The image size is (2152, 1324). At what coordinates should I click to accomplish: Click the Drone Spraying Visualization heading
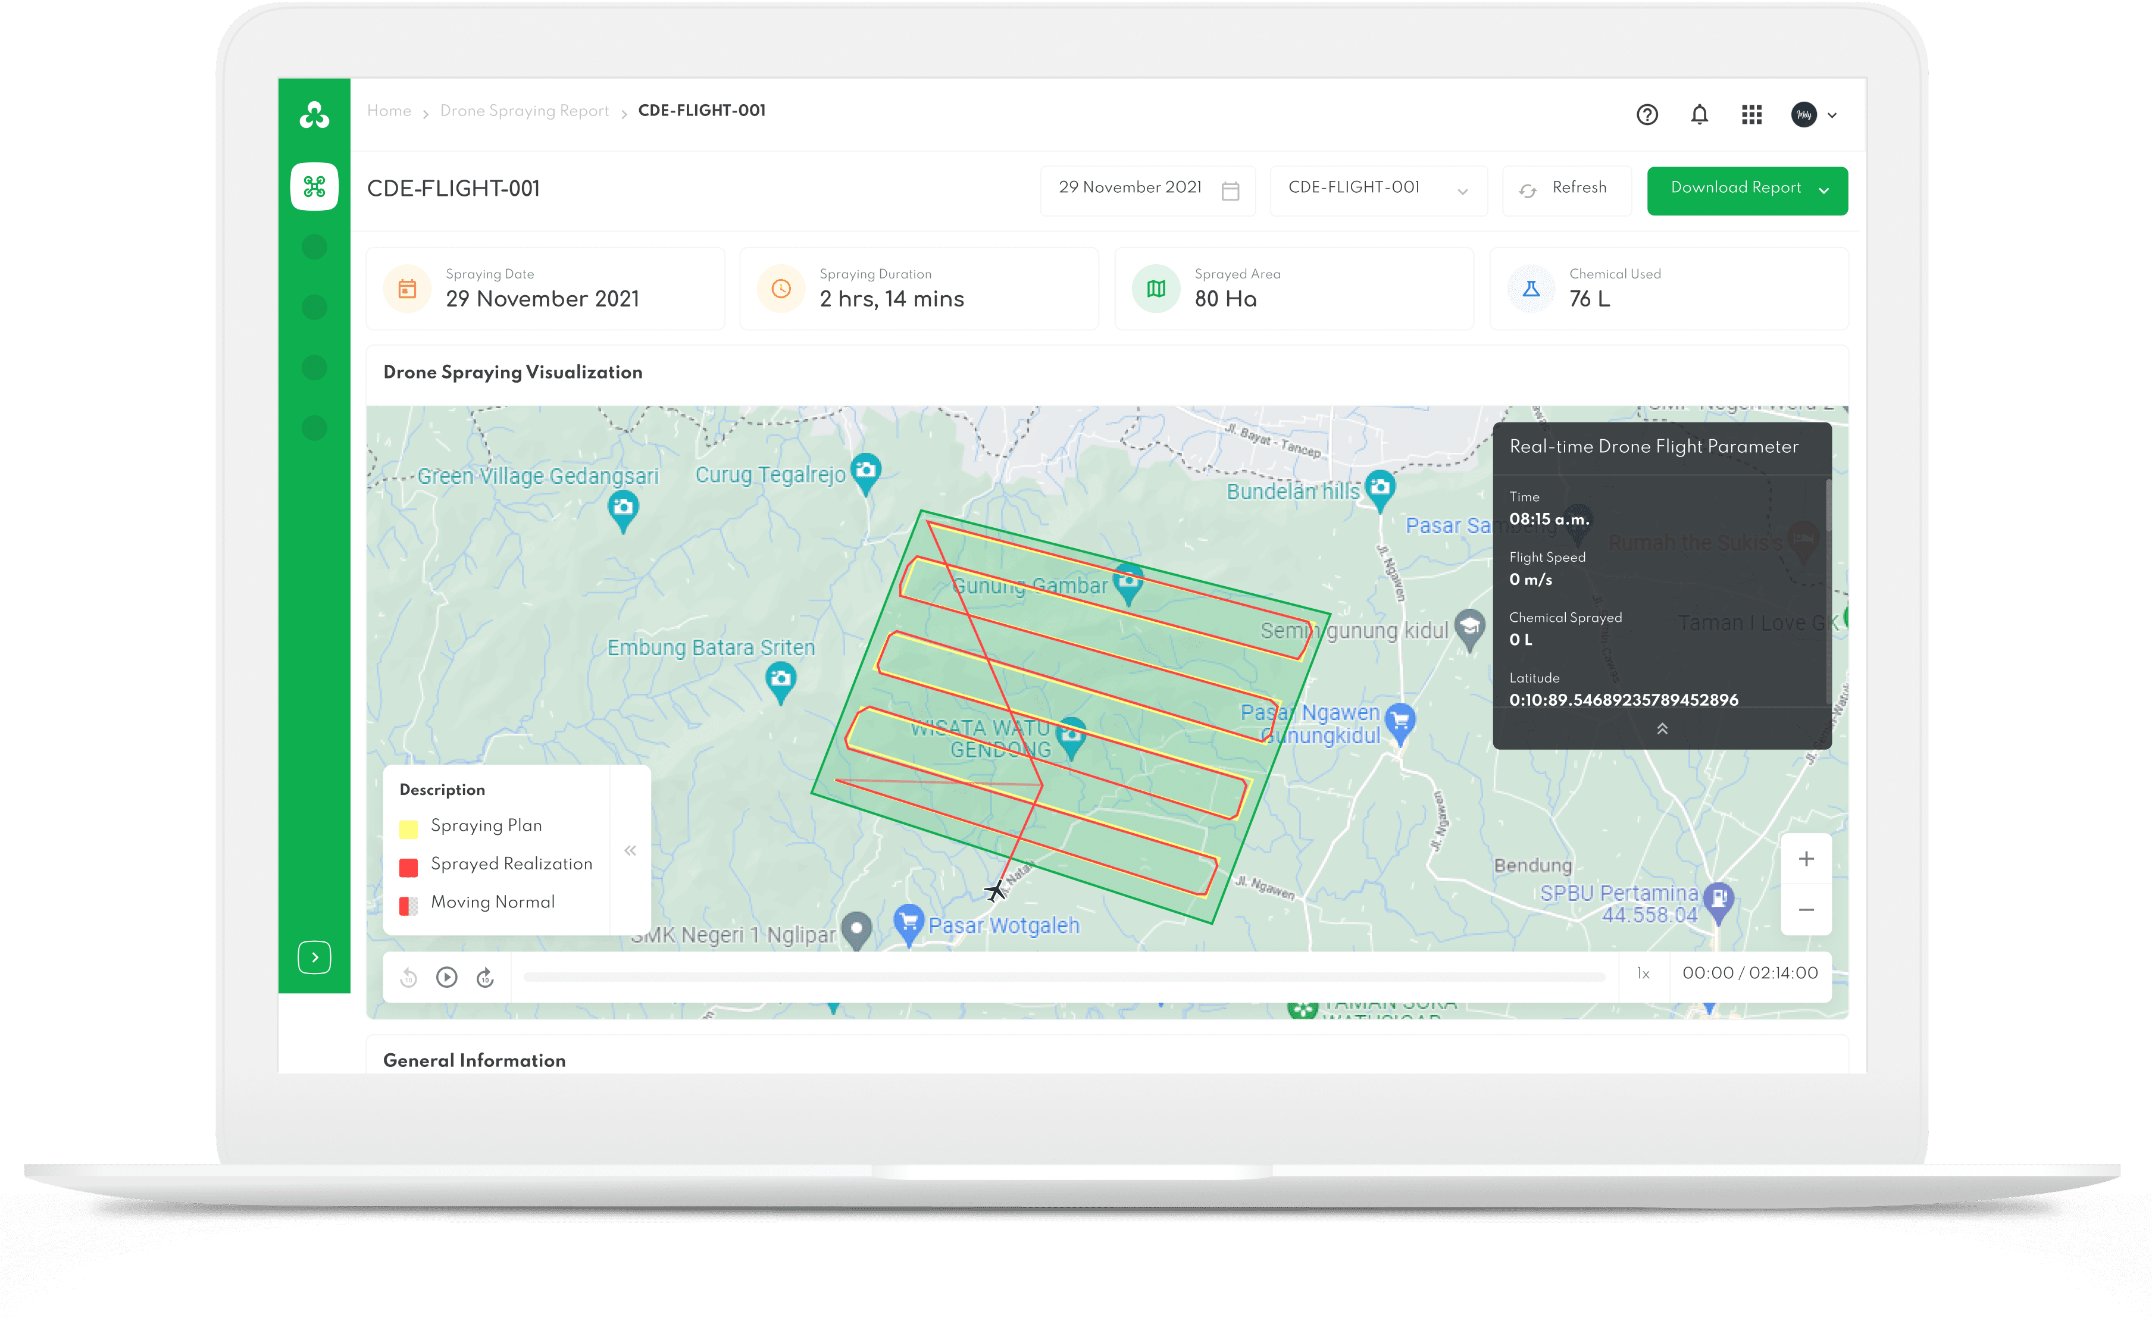512,372
